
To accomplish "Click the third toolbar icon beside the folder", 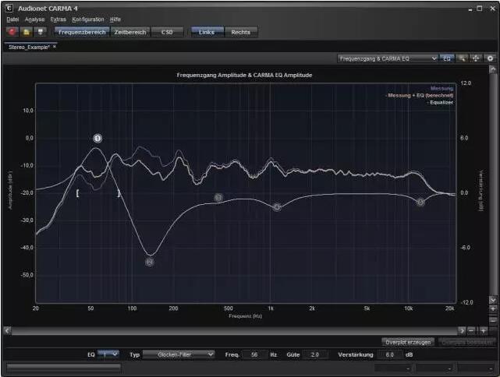I will pyautogui.click(x=41, y=32).
